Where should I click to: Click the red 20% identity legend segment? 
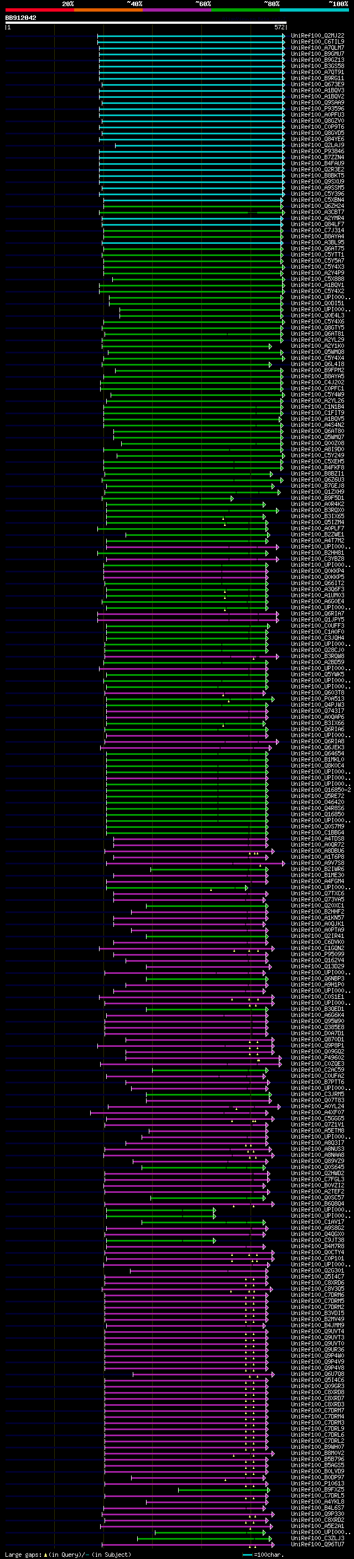(40, 10)
